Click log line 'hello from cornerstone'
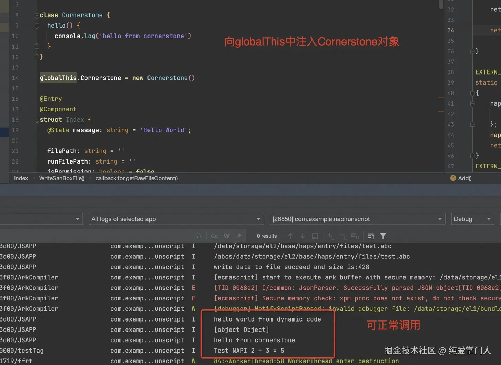501x365 pixels. pos(255,340)
